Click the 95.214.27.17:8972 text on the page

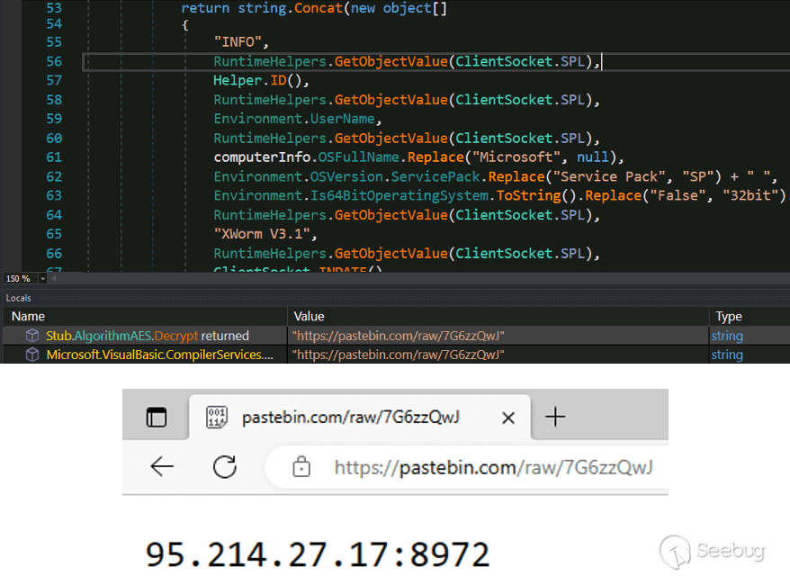pyautogui.click(x=318, y=554)
